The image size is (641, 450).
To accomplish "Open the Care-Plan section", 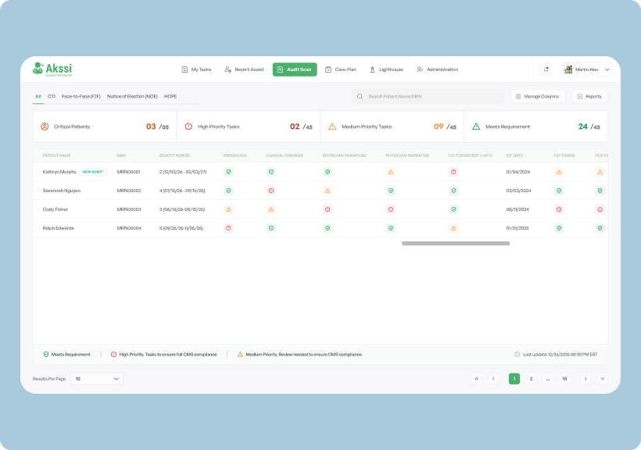I will (341, 70).
